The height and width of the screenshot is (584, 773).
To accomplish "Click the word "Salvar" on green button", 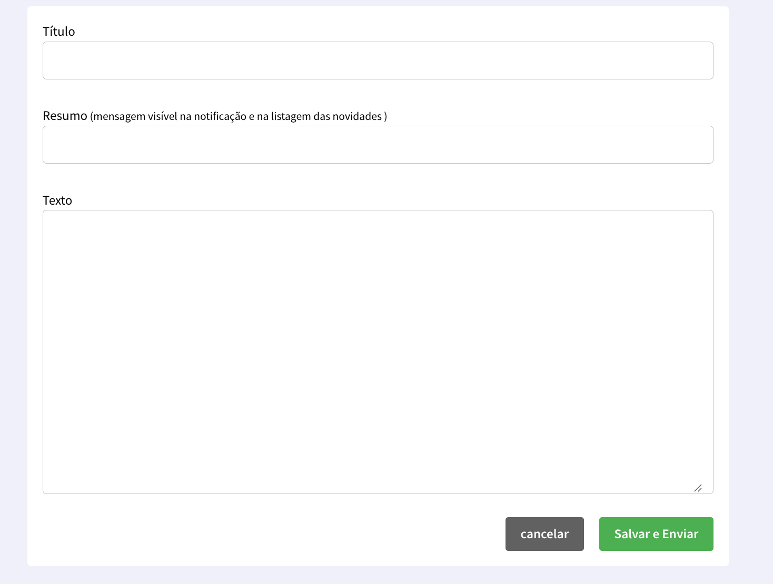I will [x=632, y=534].
